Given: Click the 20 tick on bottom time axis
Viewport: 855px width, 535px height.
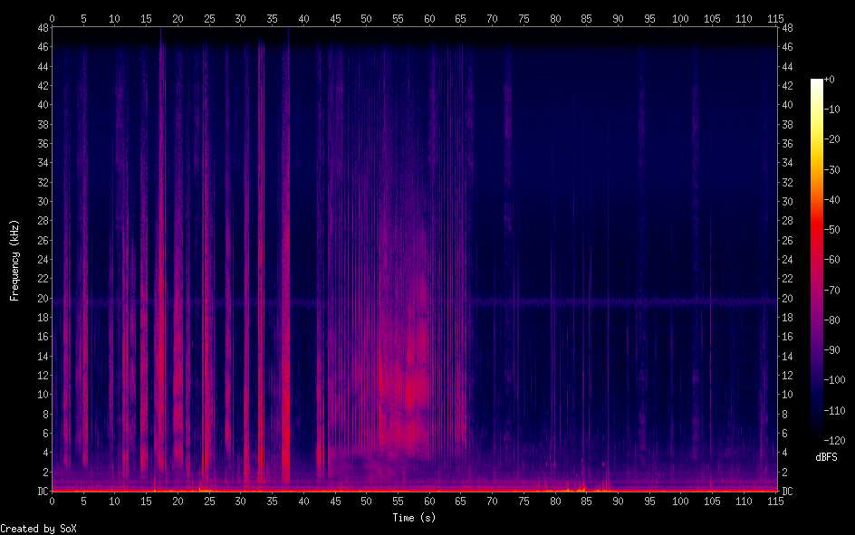Looking at the screenshot, I should pos(178,501).
